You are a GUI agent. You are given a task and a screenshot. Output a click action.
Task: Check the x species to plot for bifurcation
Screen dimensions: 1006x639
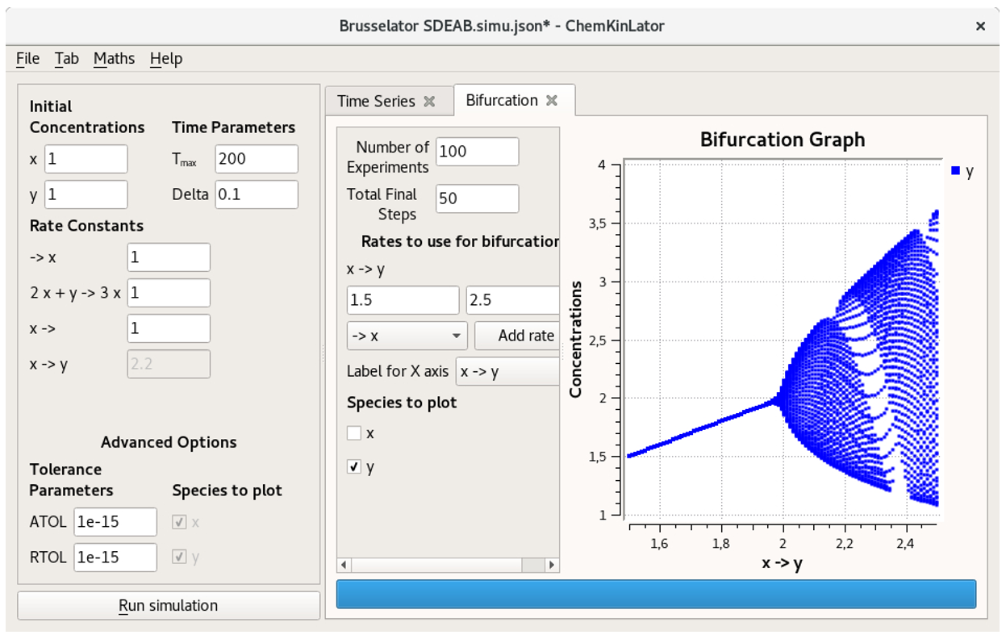click(x=354, y=432)
